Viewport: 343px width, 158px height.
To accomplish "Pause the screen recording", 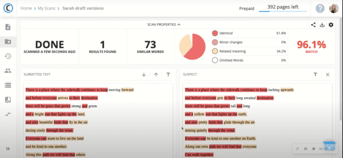I will click(x=306, y=149).
